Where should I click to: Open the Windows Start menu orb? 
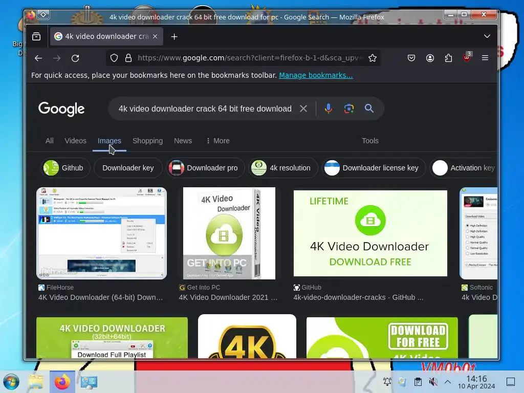pyautogui.click(x=11, y=382)
